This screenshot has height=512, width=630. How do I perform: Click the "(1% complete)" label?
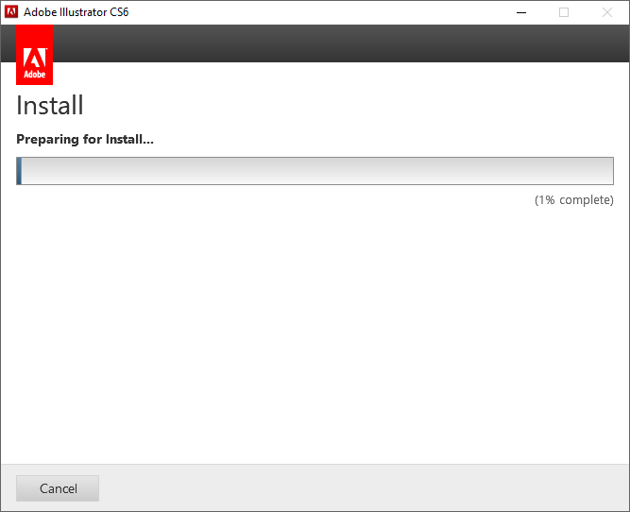tap(573, 199)
